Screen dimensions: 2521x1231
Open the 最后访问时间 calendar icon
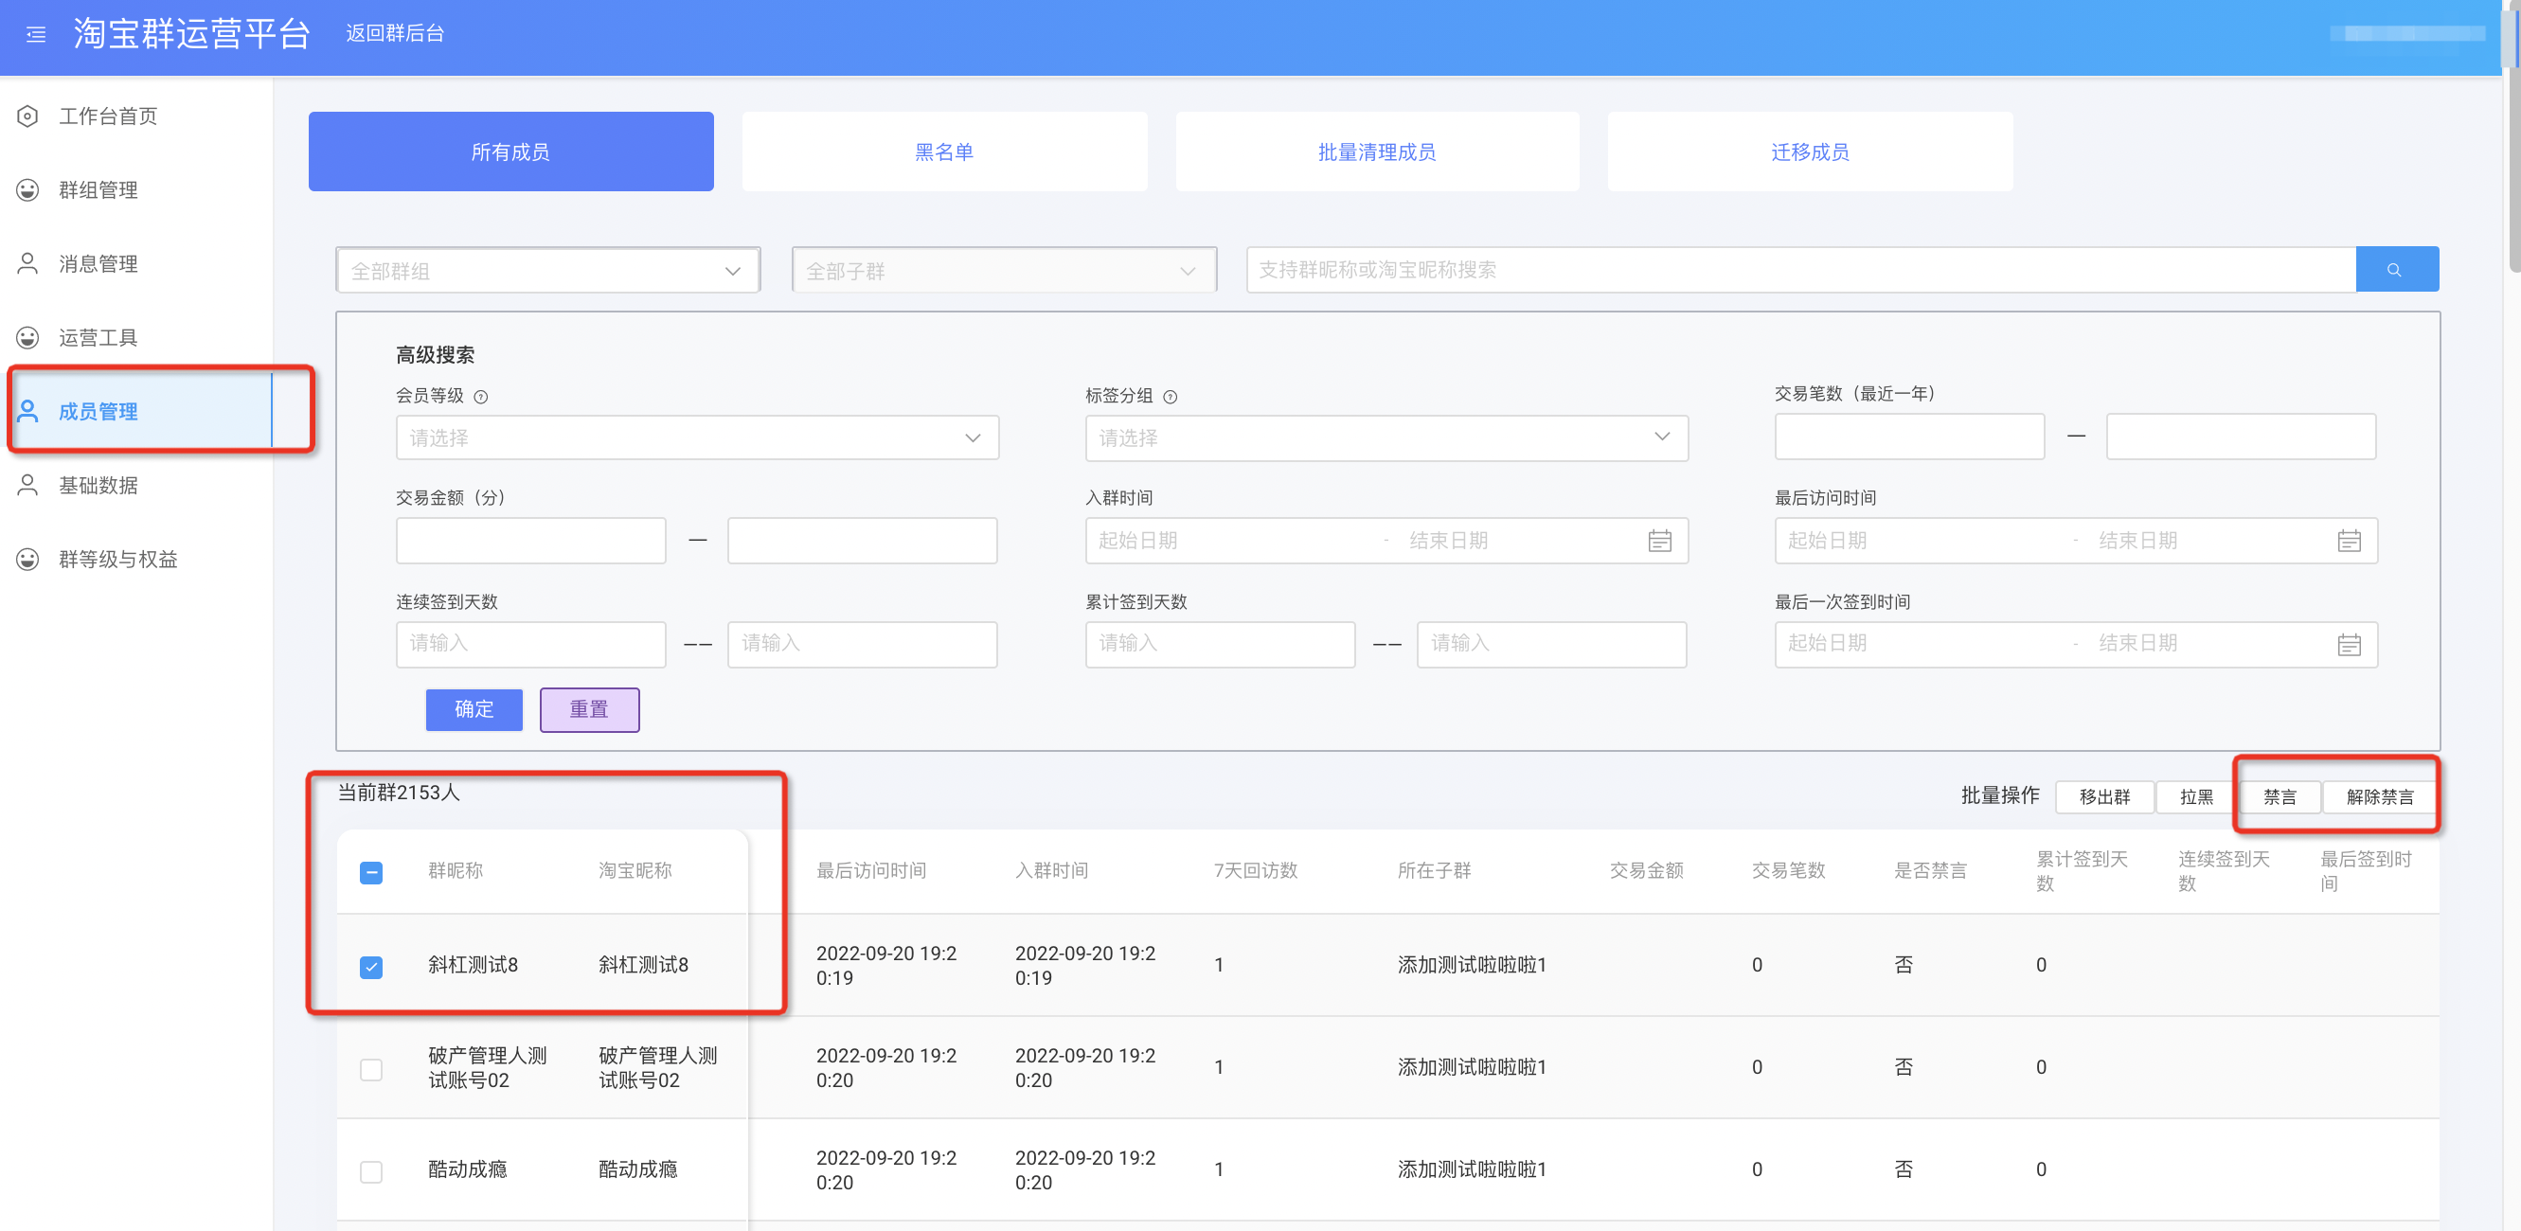point(2350,541)
